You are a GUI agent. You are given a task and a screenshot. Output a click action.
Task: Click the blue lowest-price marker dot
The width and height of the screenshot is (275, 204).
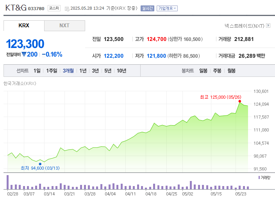click(40, 164)
